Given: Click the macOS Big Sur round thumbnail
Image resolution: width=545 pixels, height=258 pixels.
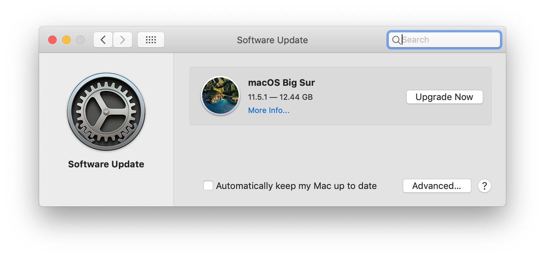Looking at the screenshot, I should (x=220, y=96).
